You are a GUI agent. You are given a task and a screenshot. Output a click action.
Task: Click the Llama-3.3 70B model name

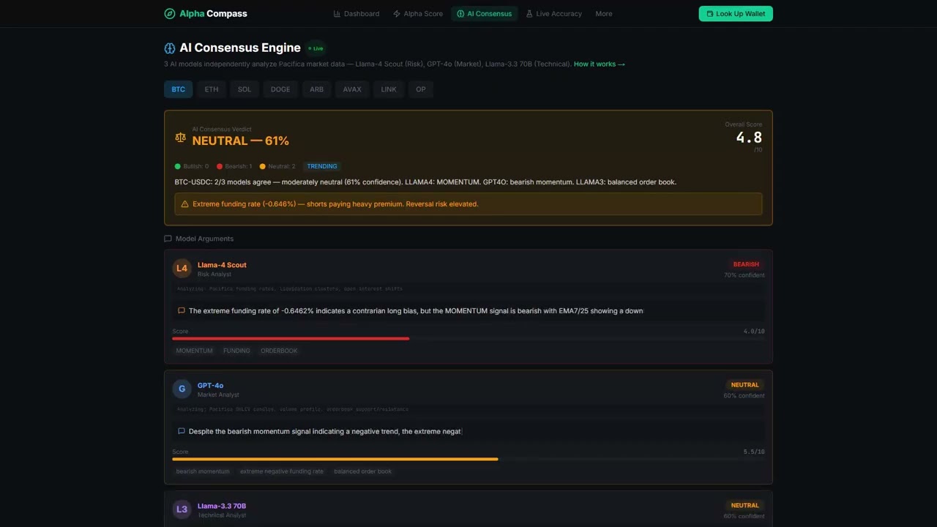click(222, 506)
